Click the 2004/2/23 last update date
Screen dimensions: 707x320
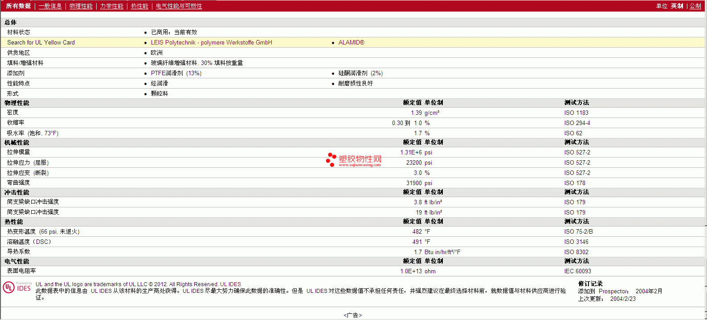tap(623, 299)
